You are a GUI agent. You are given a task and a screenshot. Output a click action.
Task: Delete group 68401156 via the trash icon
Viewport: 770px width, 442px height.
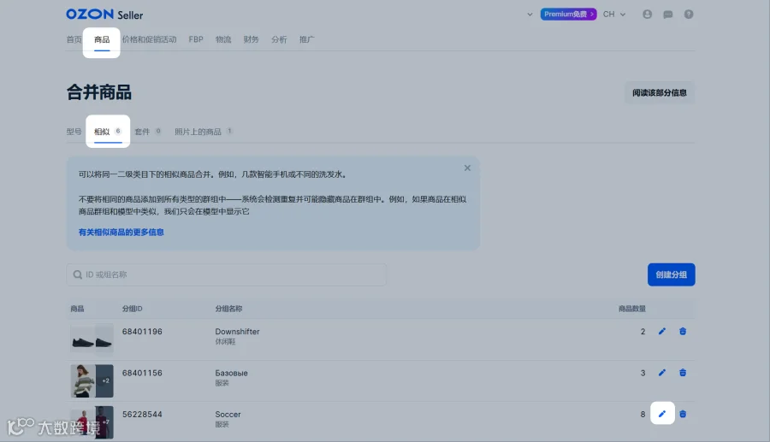tap(683, 373)
